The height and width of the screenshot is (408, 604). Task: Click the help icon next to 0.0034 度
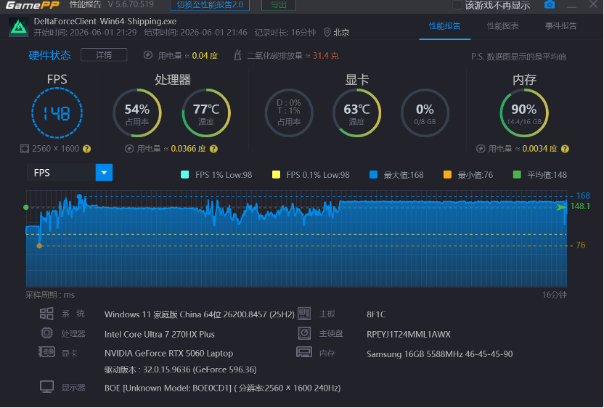tap(565, 149)
